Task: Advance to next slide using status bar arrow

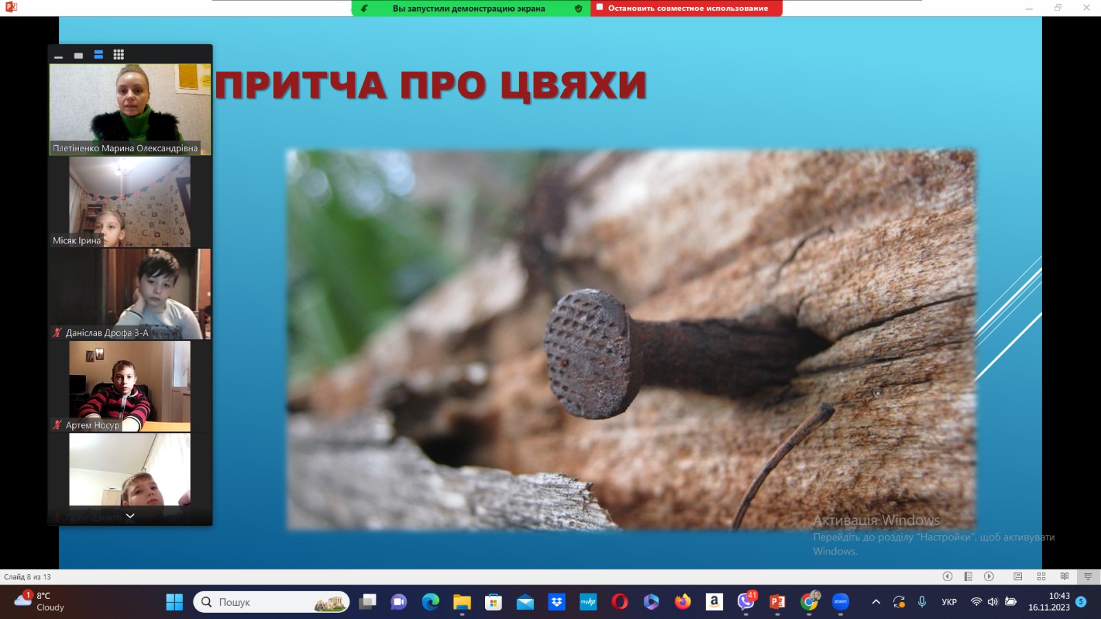Action: pos(989,576)
